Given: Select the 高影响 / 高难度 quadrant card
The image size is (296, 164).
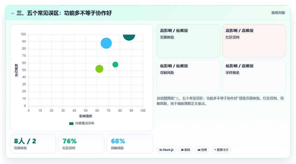Looking at the screenshot, I should pos(254,41).
